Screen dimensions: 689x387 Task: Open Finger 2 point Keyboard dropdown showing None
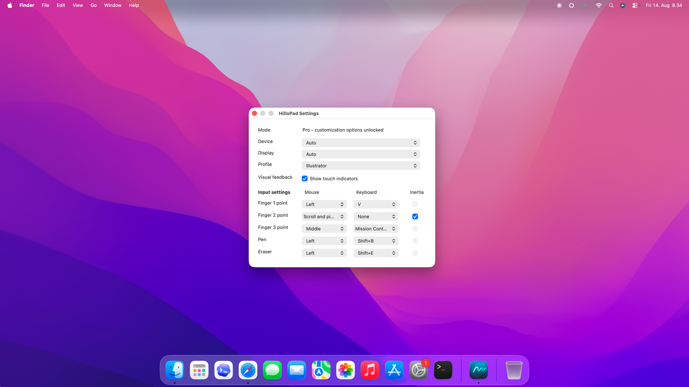376,216
